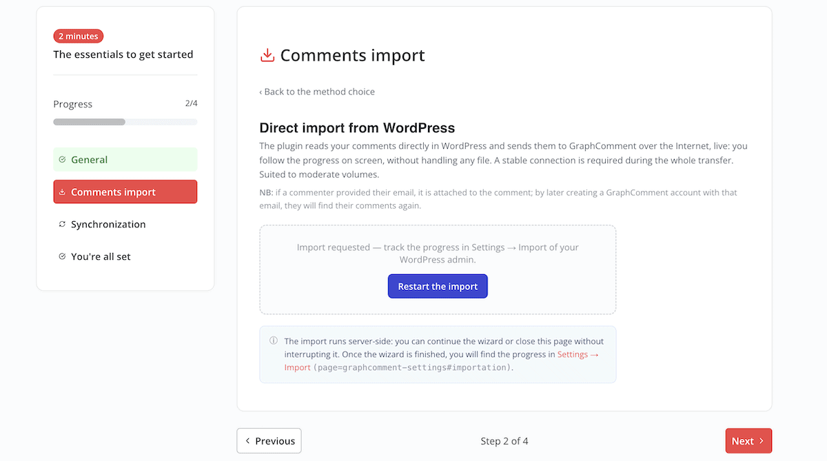The width and height of the screenshot is (827, 461).
Task: Click the Import requested status message
Action: pos(438,254)
